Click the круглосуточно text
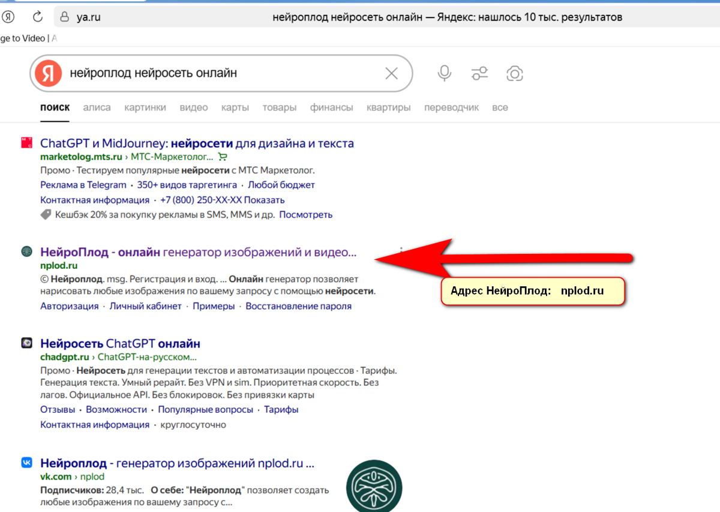The image size is (720, 512). click(x=193, y=424)
